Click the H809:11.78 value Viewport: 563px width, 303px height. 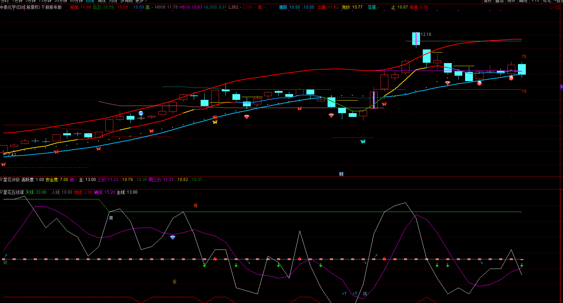[x=166, y=7]
